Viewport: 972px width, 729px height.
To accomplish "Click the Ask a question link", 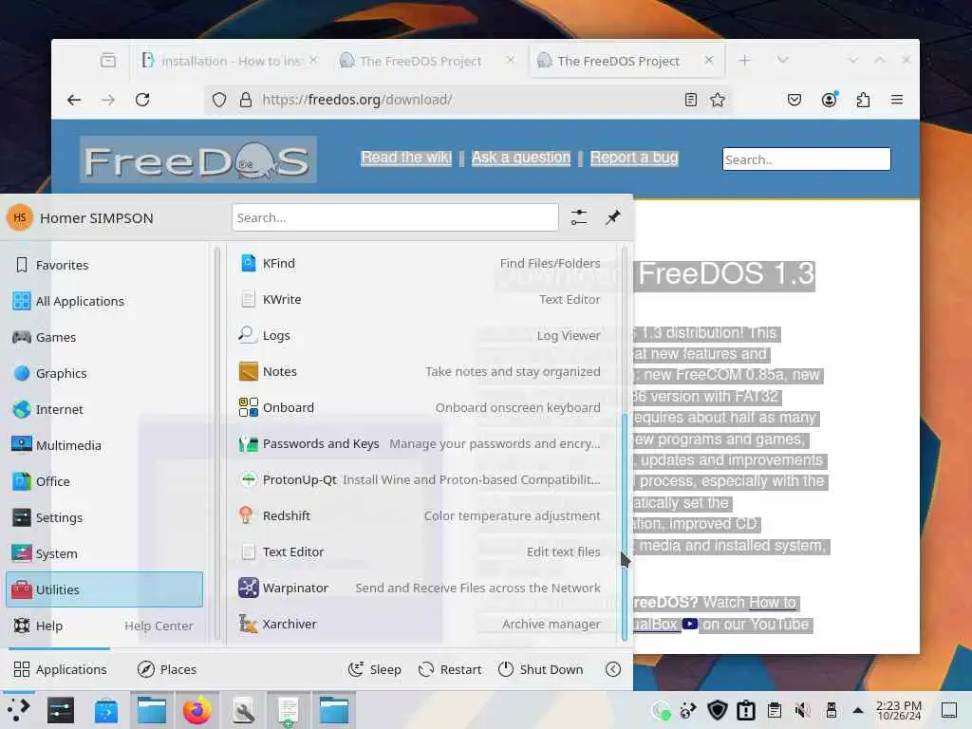I will [521, 158].
